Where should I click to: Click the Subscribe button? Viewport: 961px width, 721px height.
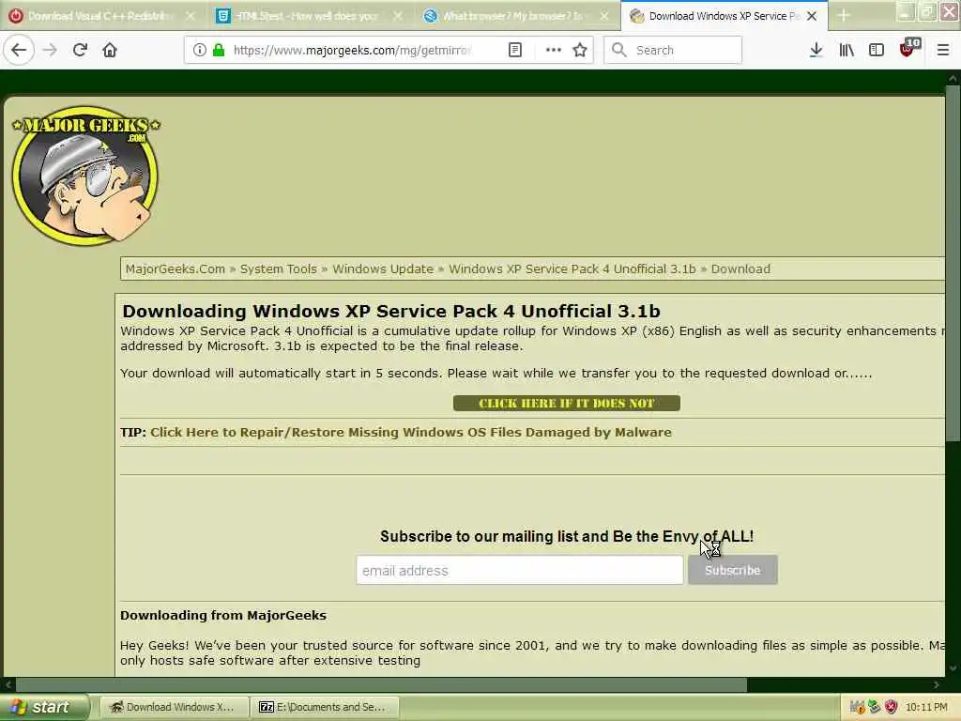click(732, 570)
